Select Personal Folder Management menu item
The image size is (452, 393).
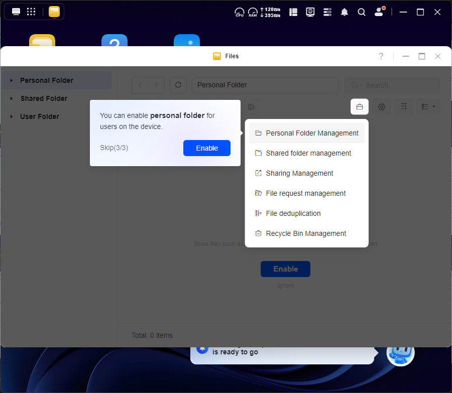pyautogui.click(x=312, y=133)
